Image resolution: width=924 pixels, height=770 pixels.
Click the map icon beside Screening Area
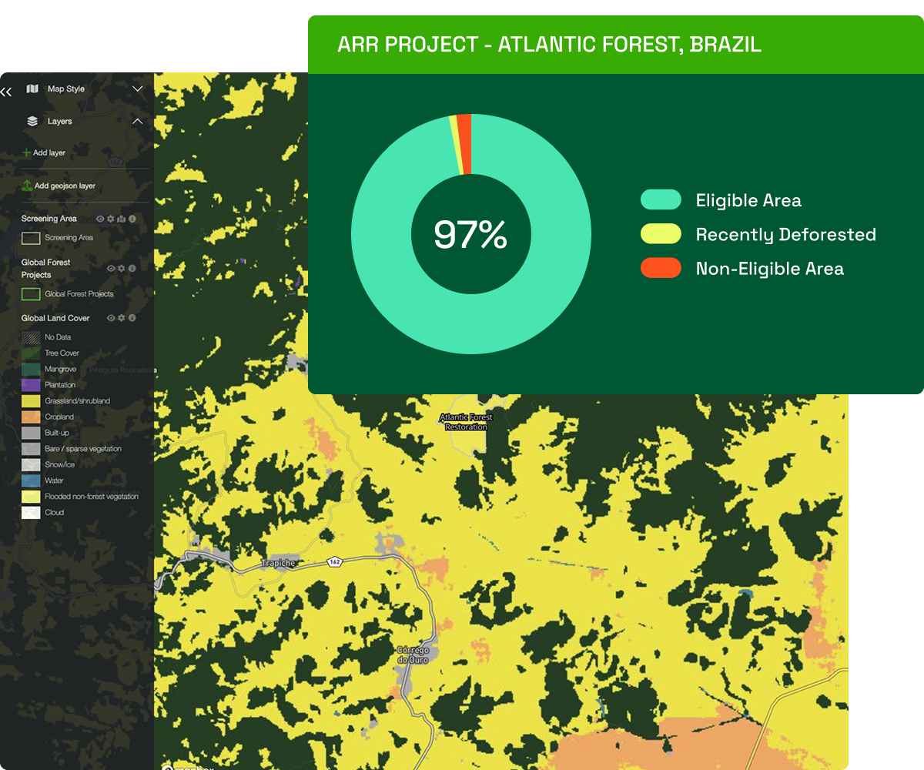click(x=122, y=219)
